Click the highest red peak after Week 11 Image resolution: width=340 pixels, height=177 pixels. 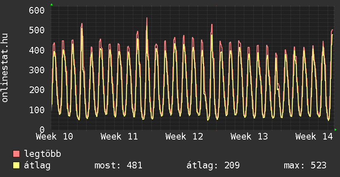pyautogui.click(x=147, y=18)
